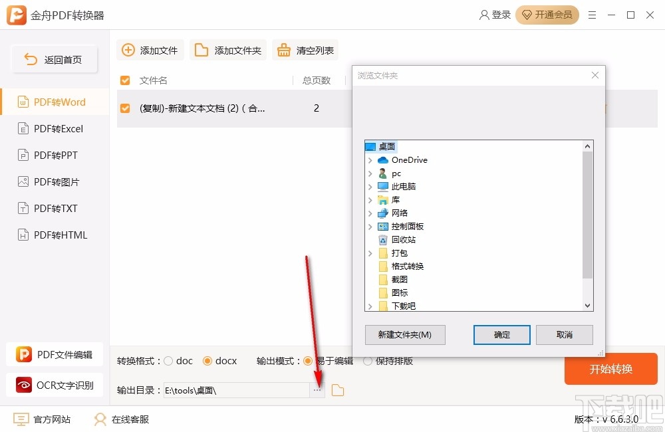Click the 登录 login icon

click(x=483, y=15)
